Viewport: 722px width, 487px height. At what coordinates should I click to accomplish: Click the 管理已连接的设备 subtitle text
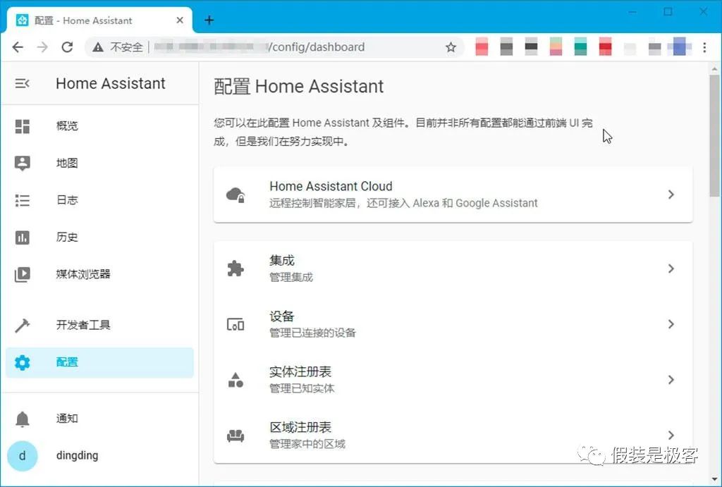[x=312, y=333]
